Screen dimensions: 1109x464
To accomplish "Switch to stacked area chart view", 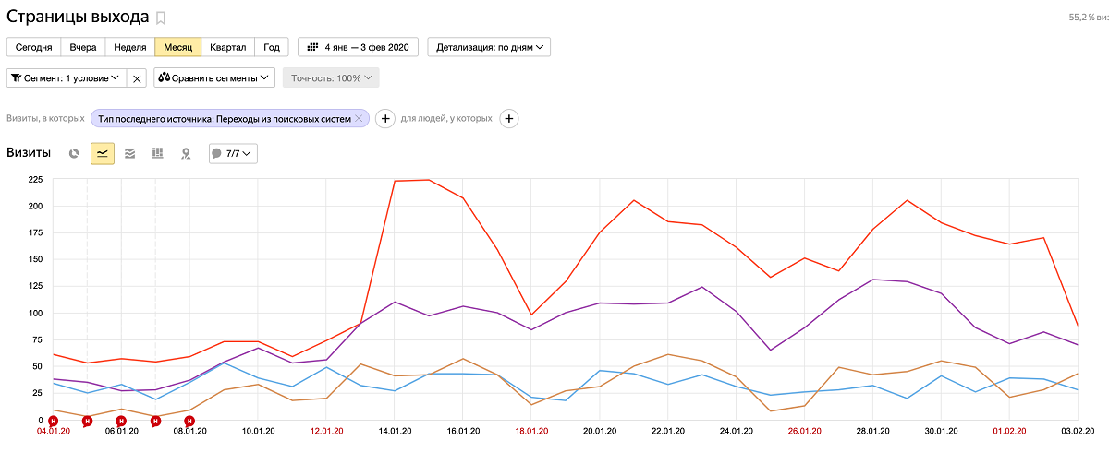I will pyautogui.click(x=130, y=153).
